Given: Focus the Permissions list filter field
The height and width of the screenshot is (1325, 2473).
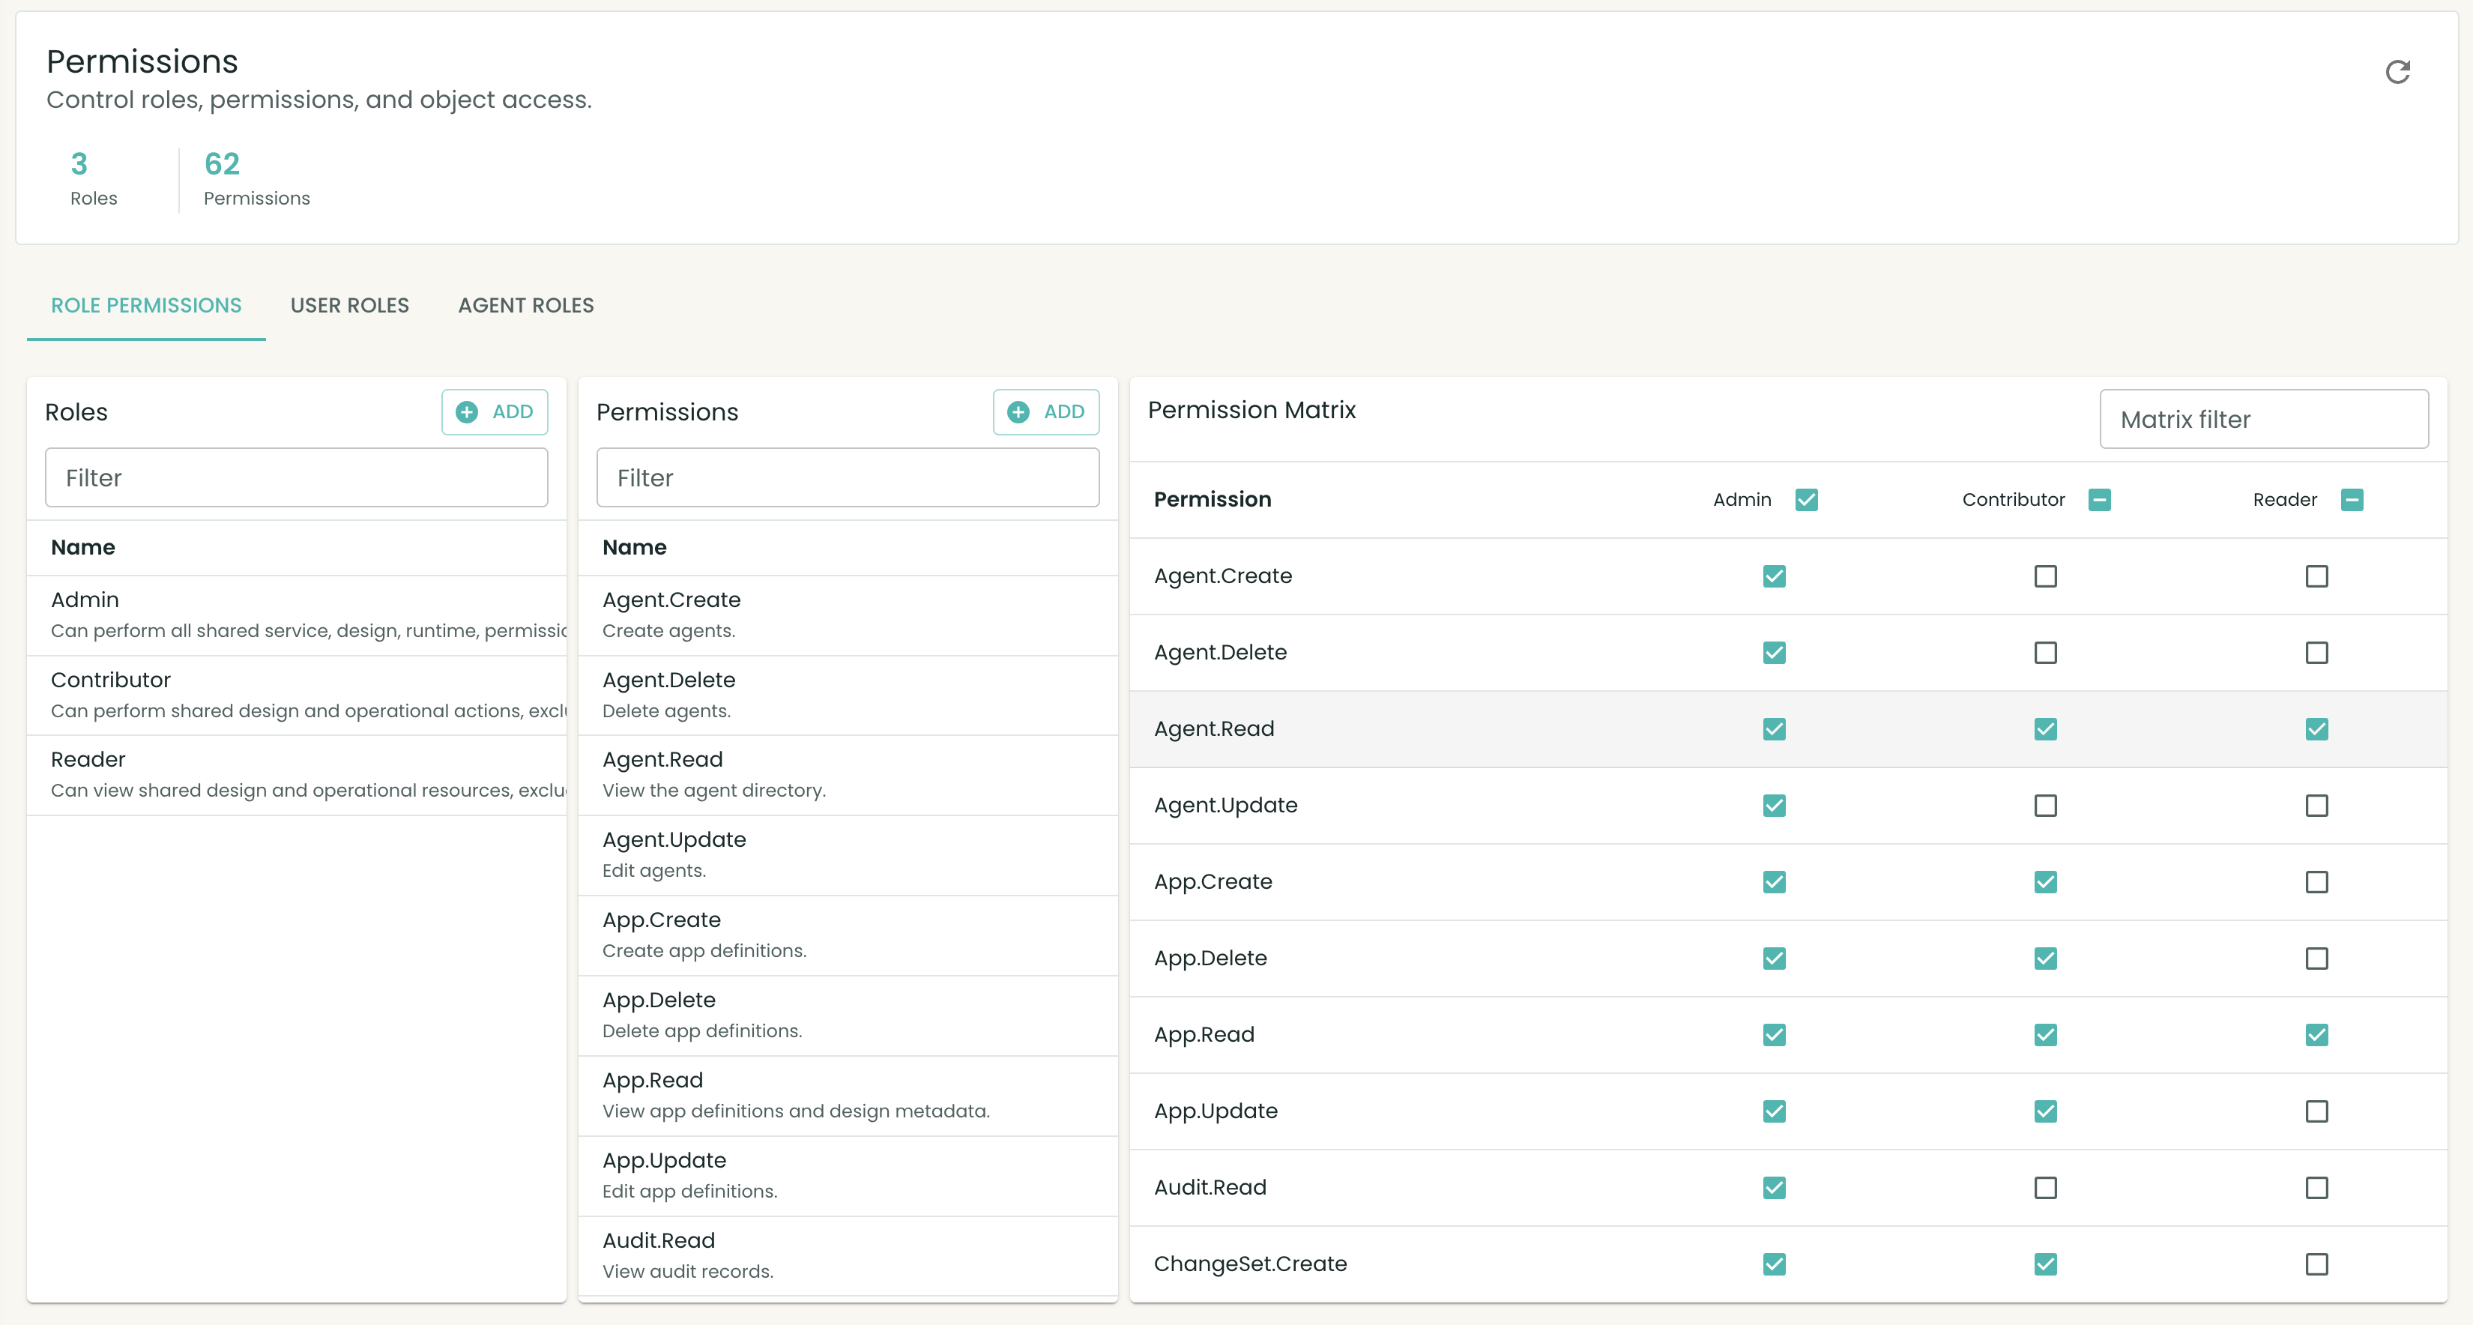Looking at the screenshot, I should (848, 477).
